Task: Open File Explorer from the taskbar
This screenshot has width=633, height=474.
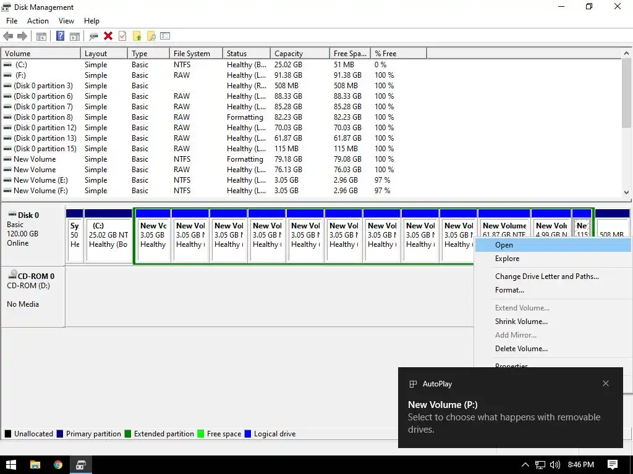Action: click(x=35, y=465)
